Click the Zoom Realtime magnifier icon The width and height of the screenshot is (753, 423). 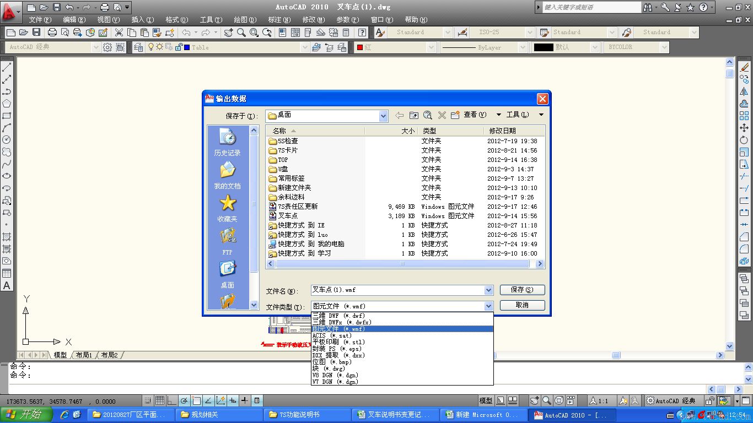click(241, 32)
